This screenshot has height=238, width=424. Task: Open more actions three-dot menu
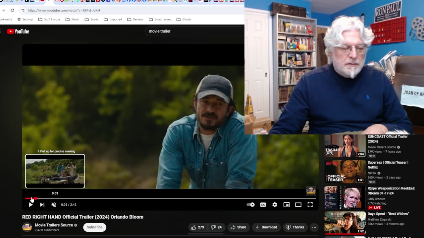click(314, 227)
